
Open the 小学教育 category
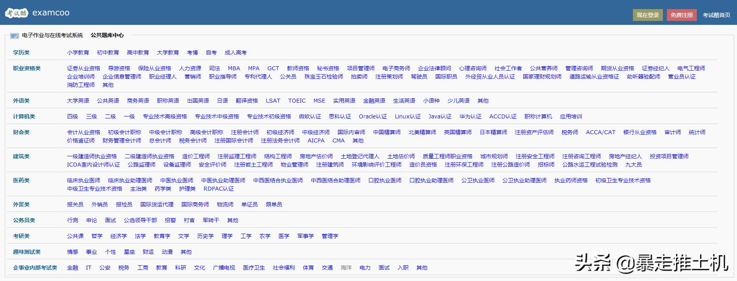click(x=78, y=52)
